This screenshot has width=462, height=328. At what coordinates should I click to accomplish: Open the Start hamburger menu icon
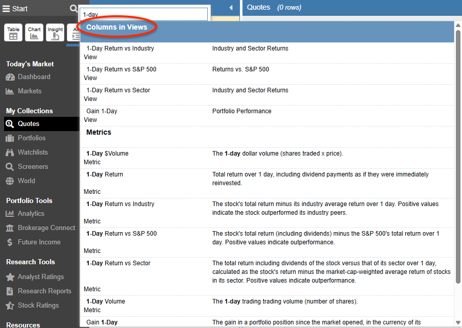point(6,9)
